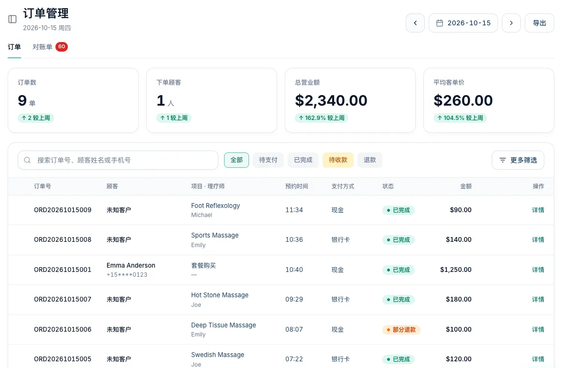Click the 状态 column header
Screen dimensions: 562x368
click(388, 186)
